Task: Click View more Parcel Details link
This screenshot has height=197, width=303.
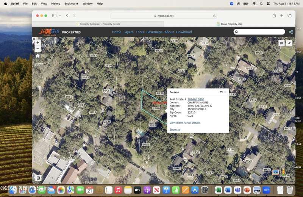Action: point(185,123)
